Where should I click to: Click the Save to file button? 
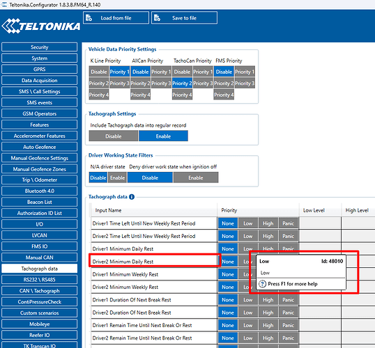click(185, 18)
